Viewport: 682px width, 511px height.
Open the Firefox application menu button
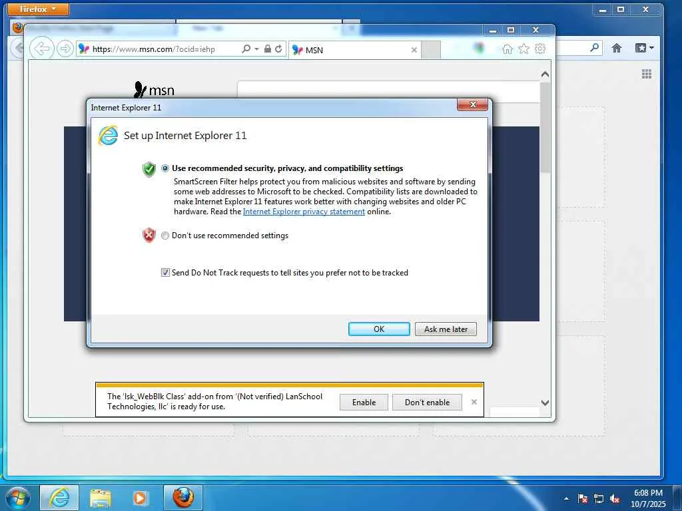(x=38, y=9)
